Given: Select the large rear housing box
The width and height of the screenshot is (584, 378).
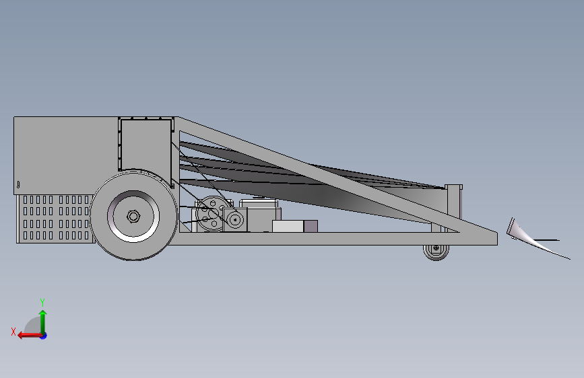Looking at the screenshot, I should click(66, 155).
